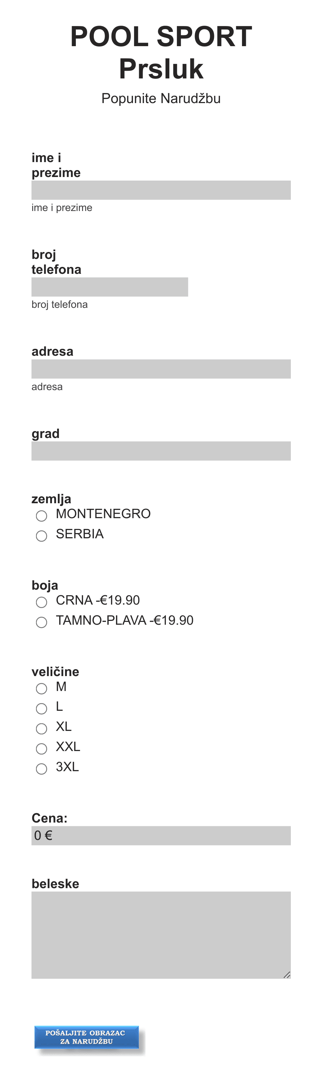Viewport: 322px width, 1087px height.
Task: Click the POOL SPORT Prsluk heading
Action: click(161, 52)
